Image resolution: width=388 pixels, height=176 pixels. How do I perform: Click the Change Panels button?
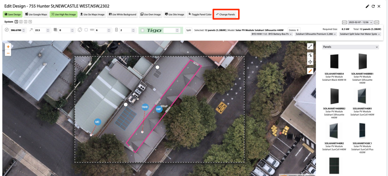(225, 15)
